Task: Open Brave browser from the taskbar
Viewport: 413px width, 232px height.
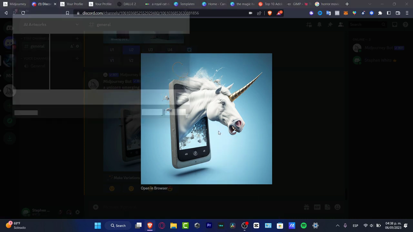Action: 150,226
